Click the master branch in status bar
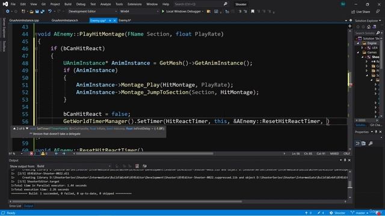The image size is (385, 216). coord(359,213)
